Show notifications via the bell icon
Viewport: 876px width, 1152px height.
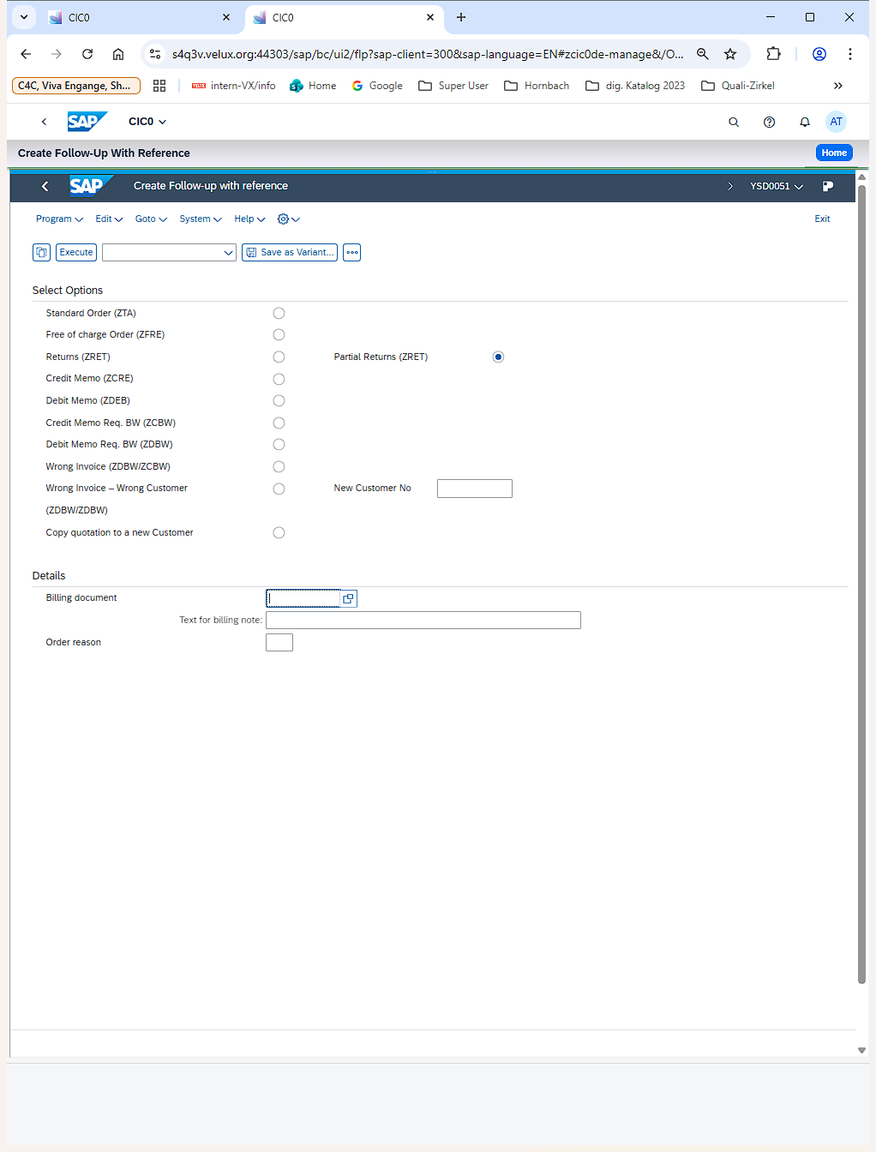pos(804,123)
